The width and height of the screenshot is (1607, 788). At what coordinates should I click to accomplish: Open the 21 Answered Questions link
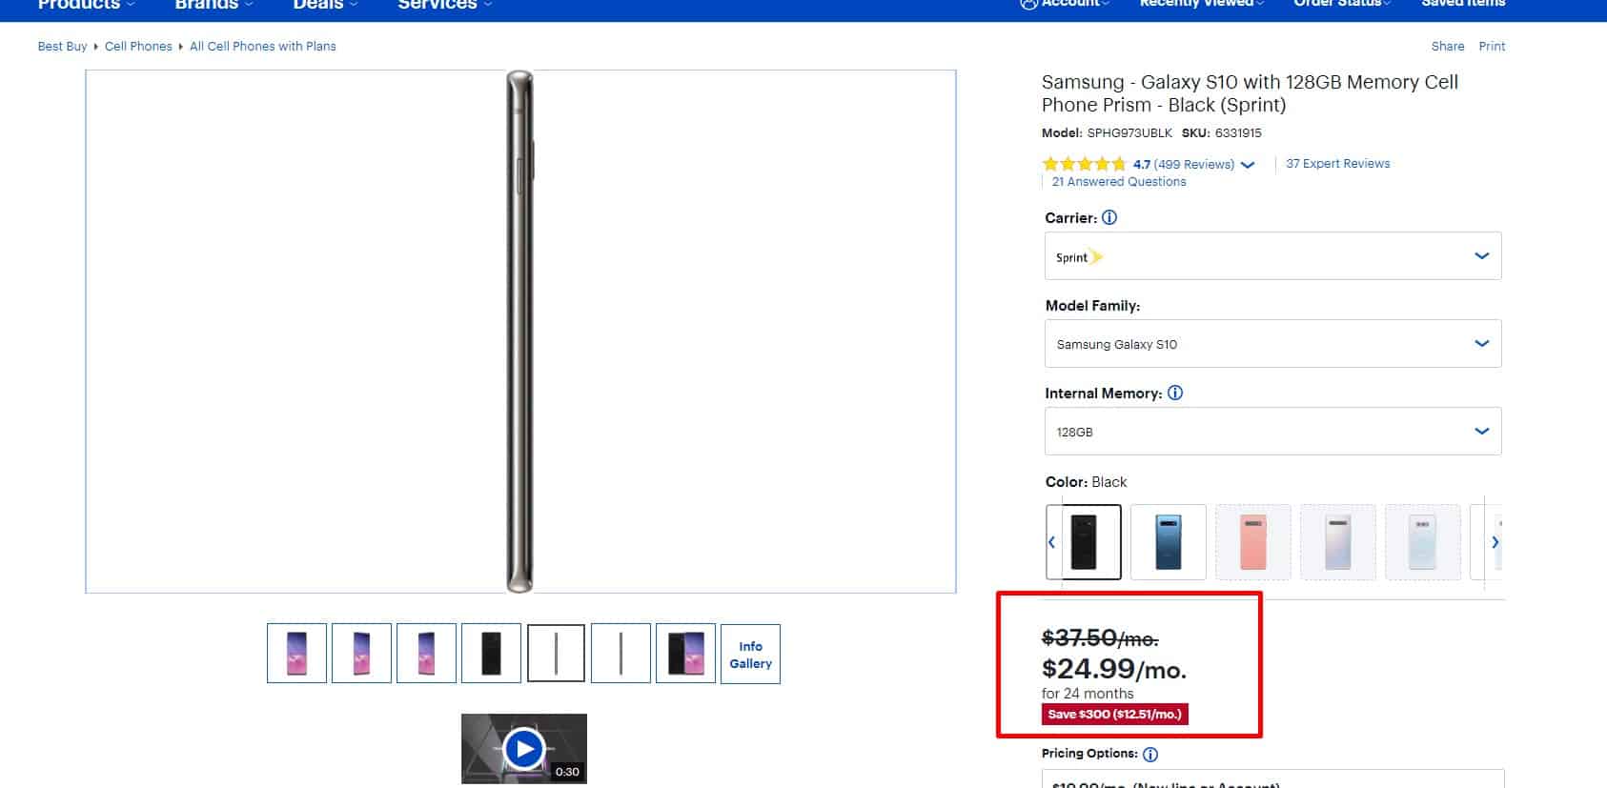1119,182
